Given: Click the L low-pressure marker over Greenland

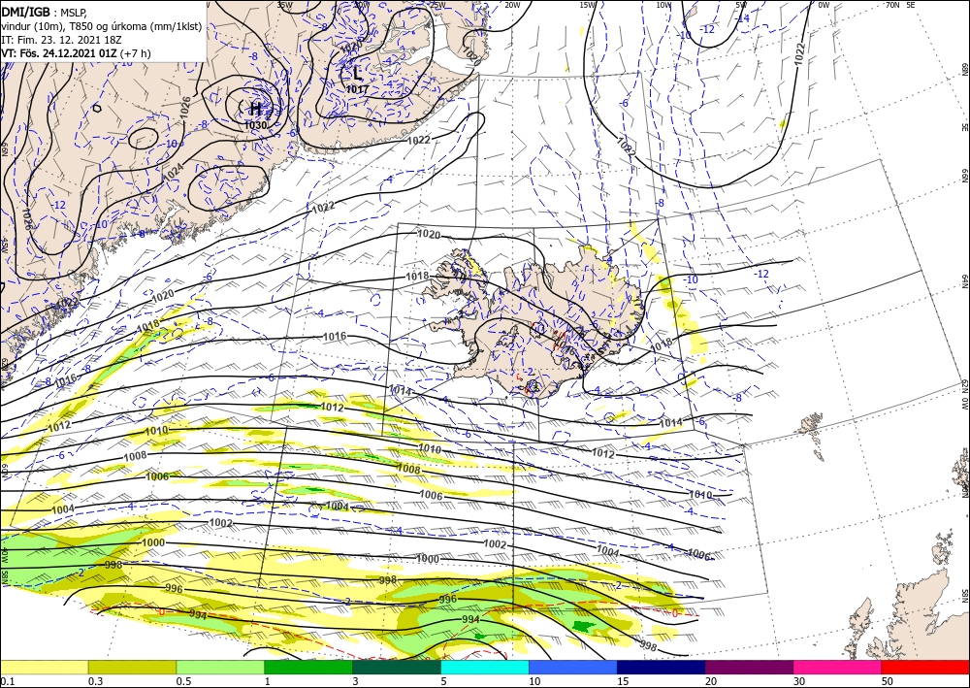Looking at the screenshot, I should pyautogui.click(x=358, y=75).
